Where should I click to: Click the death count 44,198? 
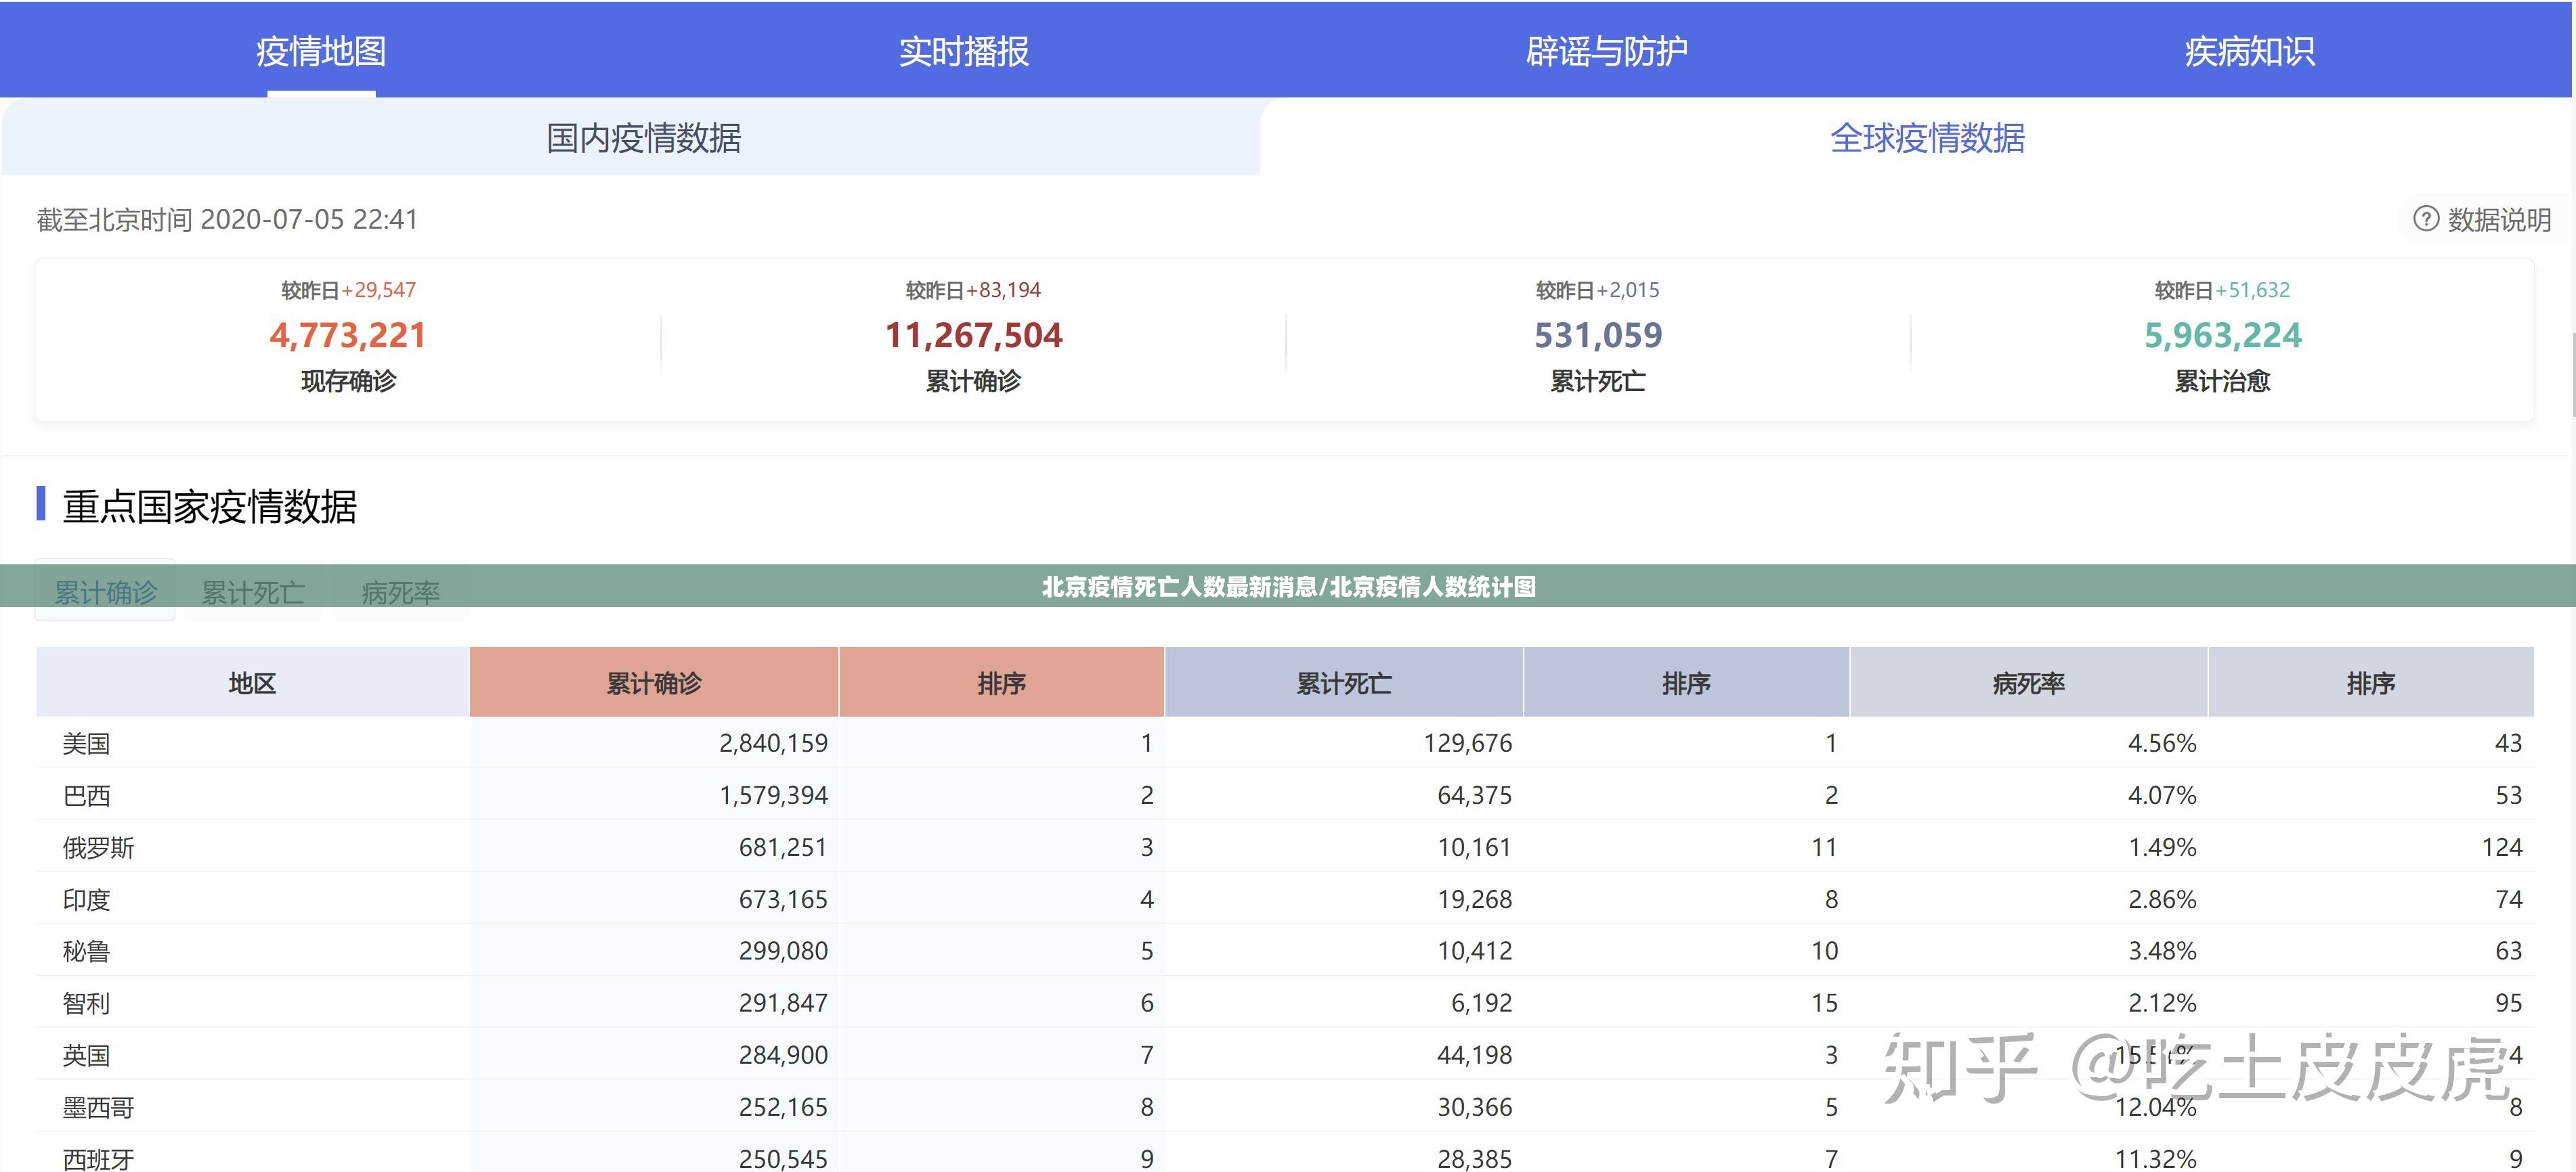pyautogui.click(x=1475, y=1055)
